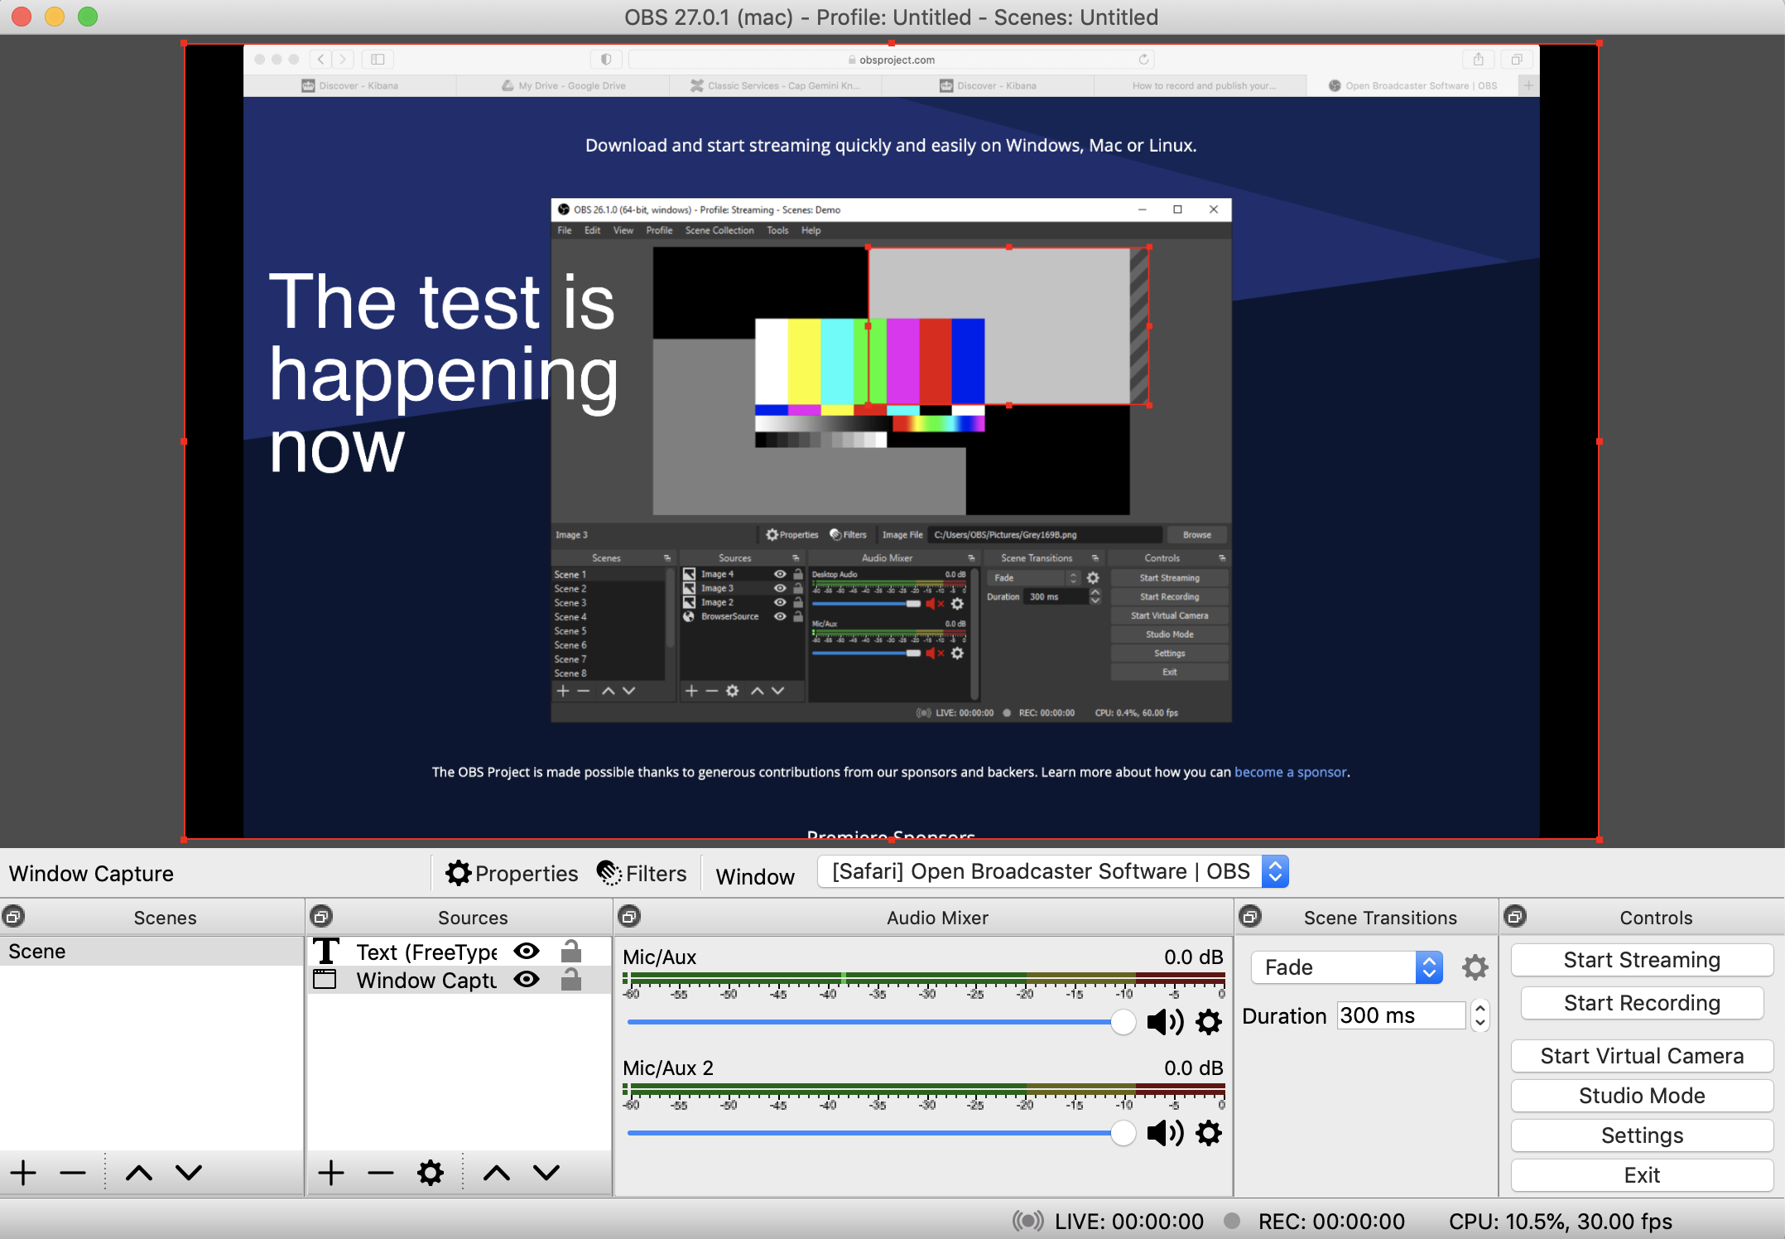Click the 'CPU: 10.5%, 30.00 fps' status text

click(x=1560, y=1221)
